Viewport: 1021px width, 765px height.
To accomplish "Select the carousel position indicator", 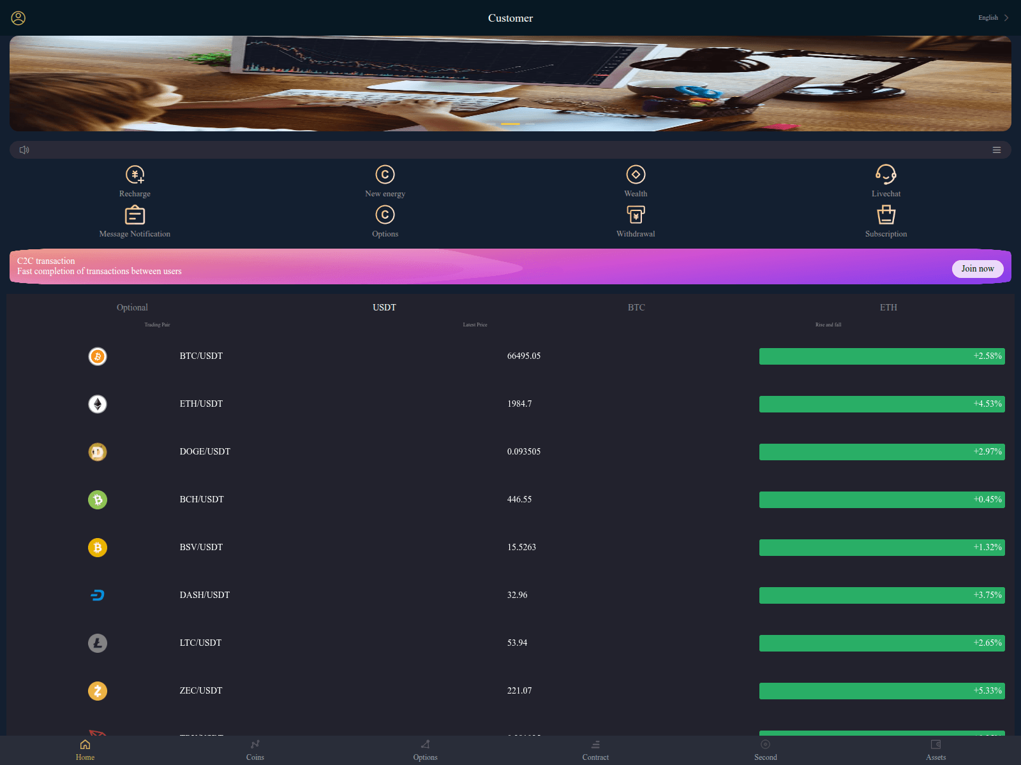I will click(x=510, y=124).
